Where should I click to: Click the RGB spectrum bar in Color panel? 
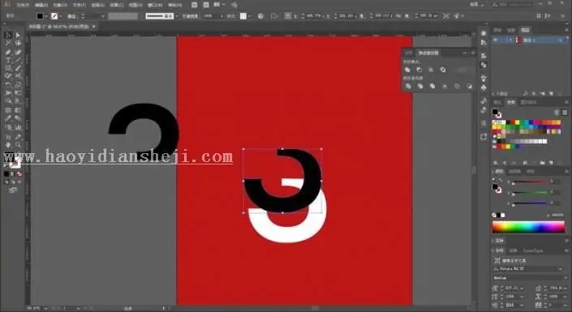click(x=528, y=227)
